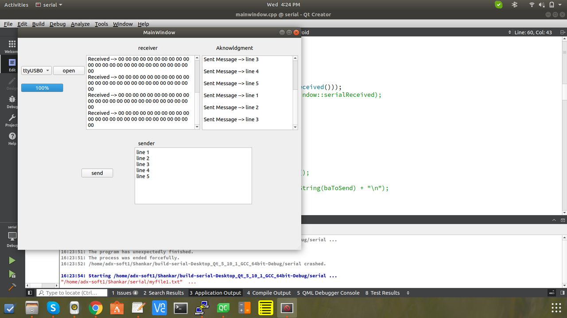Open the 8 Test Results pane
The height and width of the screenshot is (318, 567).
[x=382, y=293]
